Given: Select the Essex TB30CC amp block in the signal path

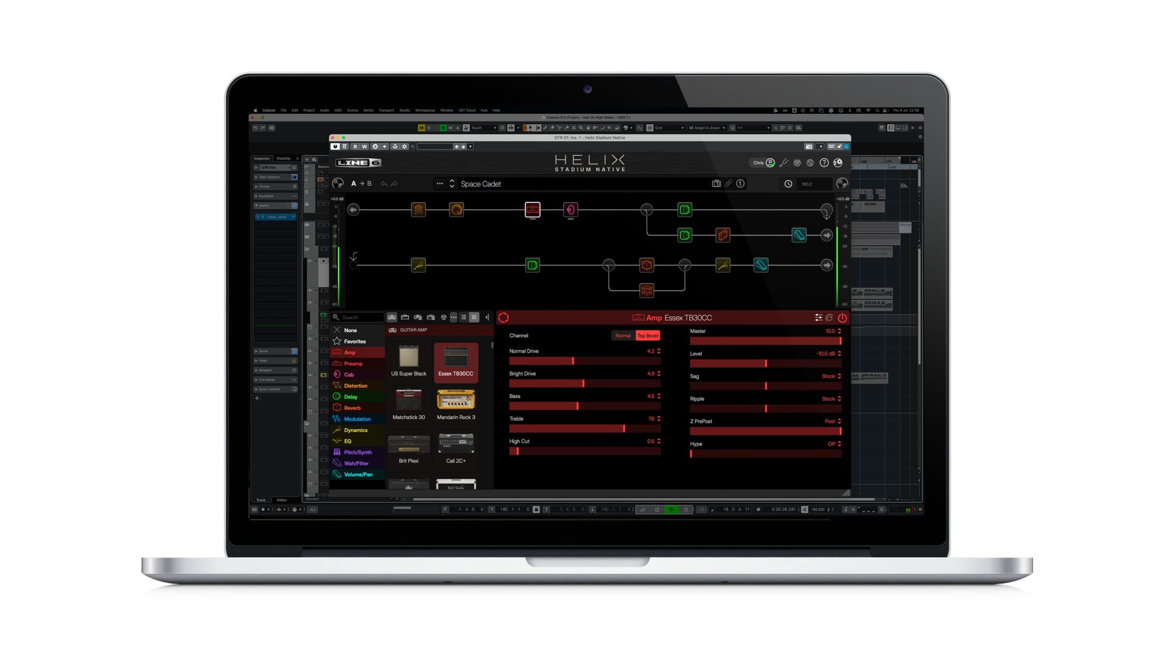Looking at the screenshot, I should point(532,210).
